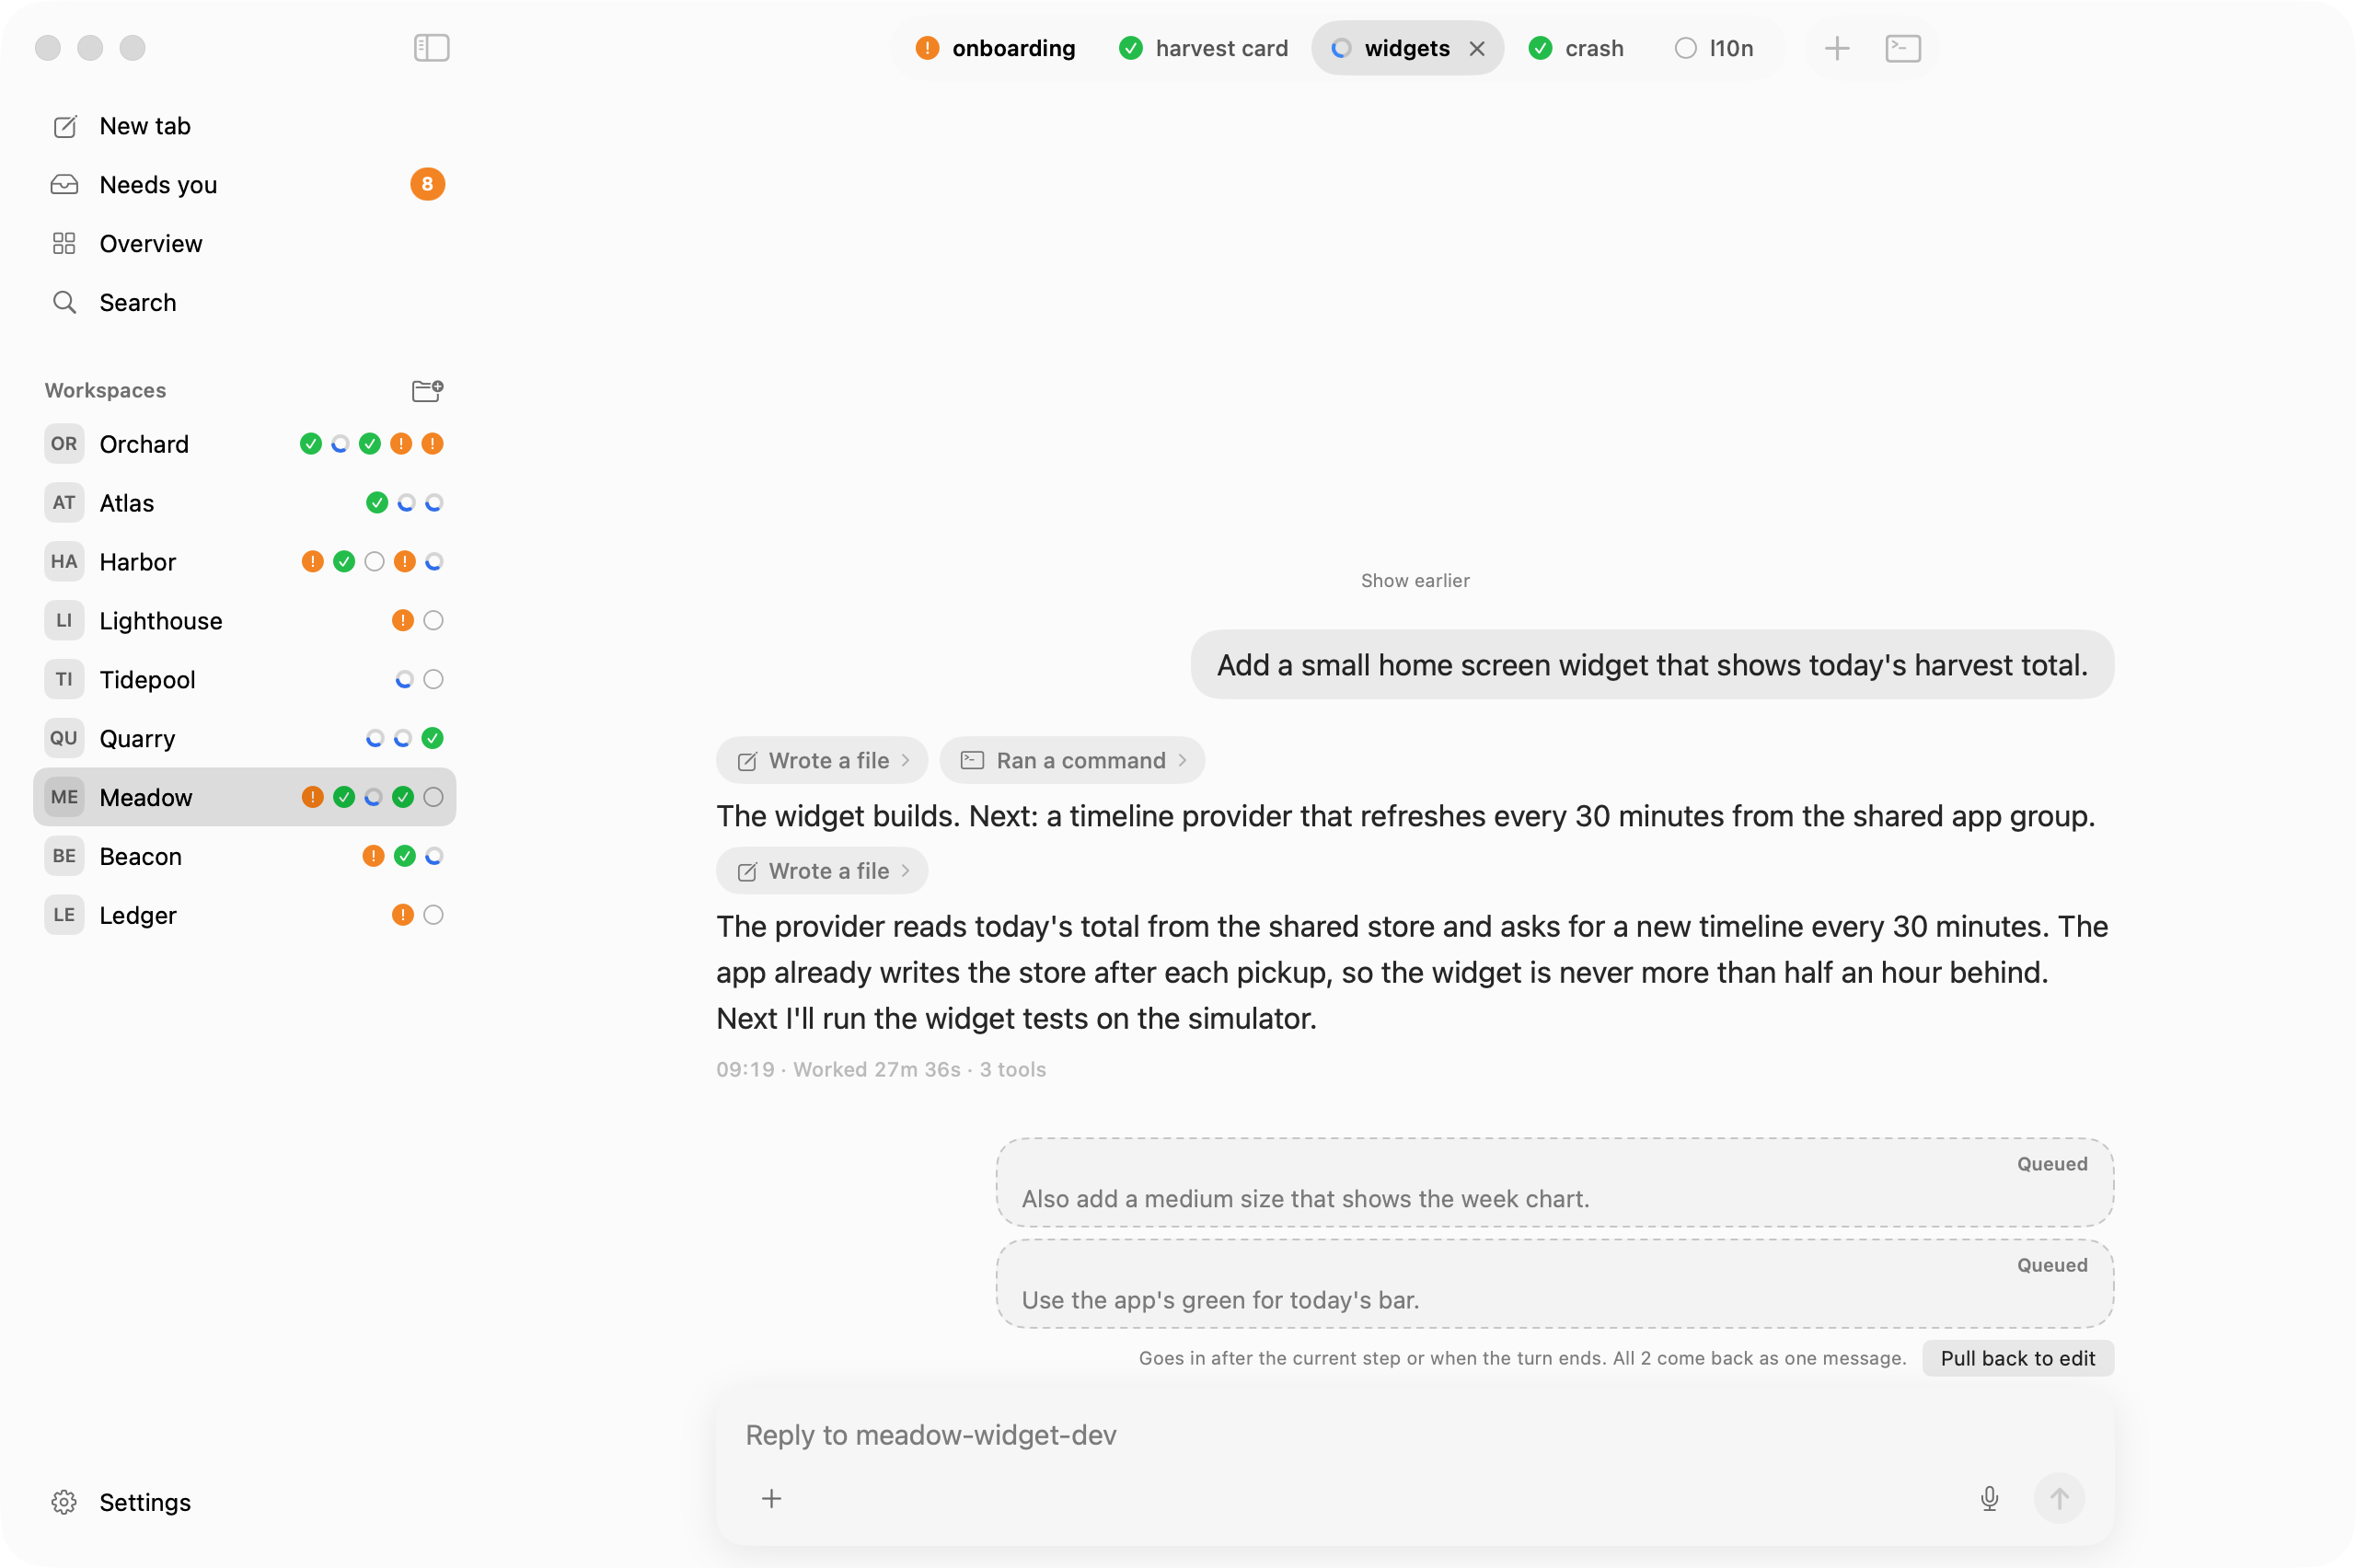This screenshot has width=2356, height=1568.
Task: Click the microphone dictation icon
Action: click(1989, 1498)
